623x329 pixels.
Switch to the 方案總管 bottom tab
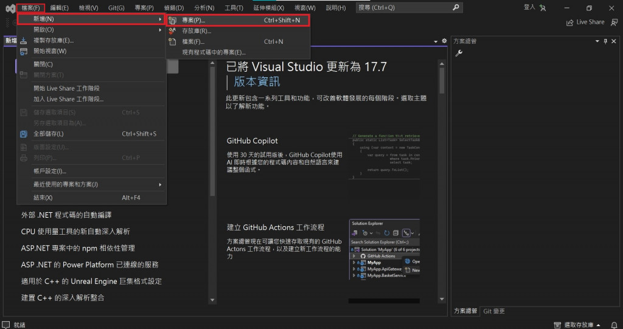465,311
